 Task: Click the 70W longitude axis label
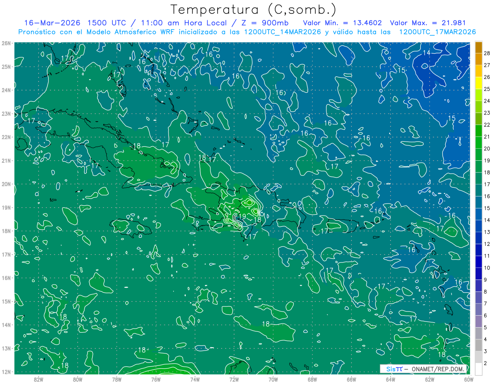pyautogui.click(x=273, y=380)
